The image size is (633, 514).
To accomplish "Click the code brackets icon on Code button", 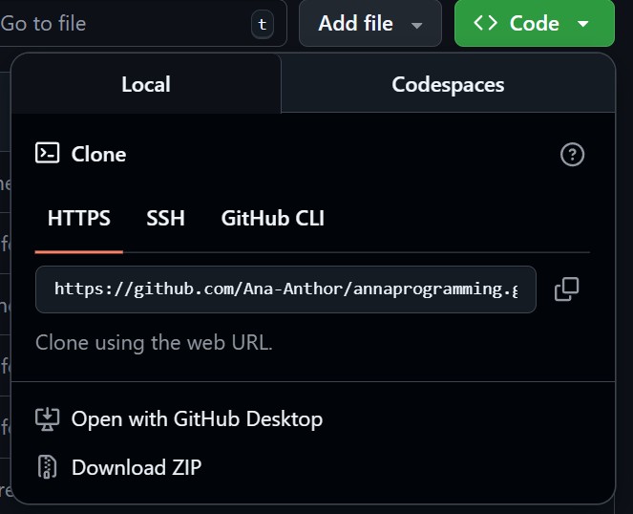I will pyautogui.click(x=485, y=23).
